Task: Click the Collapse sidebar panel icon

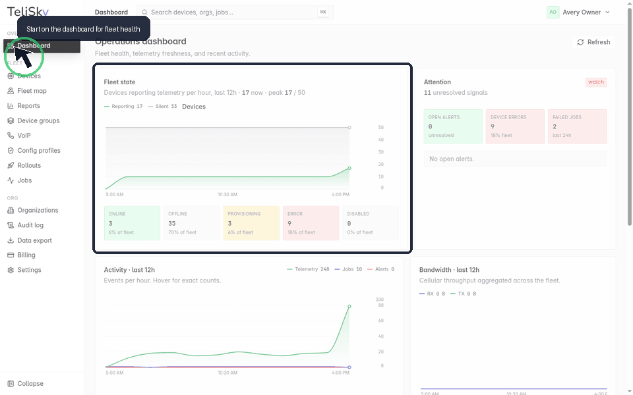Action: pyautogui.click(x=11, y=383)
